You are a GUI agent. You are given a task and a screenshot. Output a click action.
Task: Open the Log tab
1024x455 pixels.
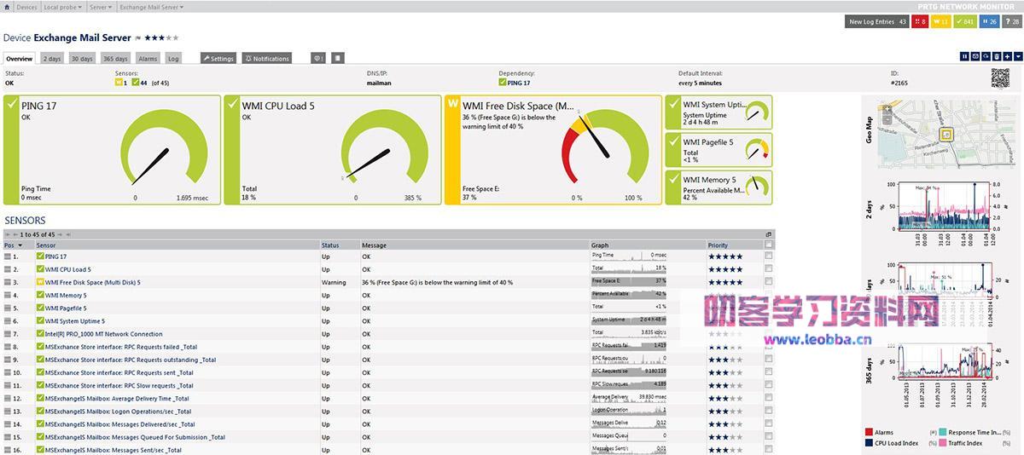coord(173,59)
